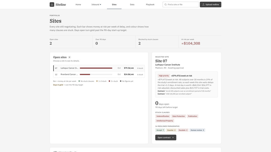This screenshot has height=152, width=271.
Task: Click the Days in gold legend text
Action: coord(58,85)
